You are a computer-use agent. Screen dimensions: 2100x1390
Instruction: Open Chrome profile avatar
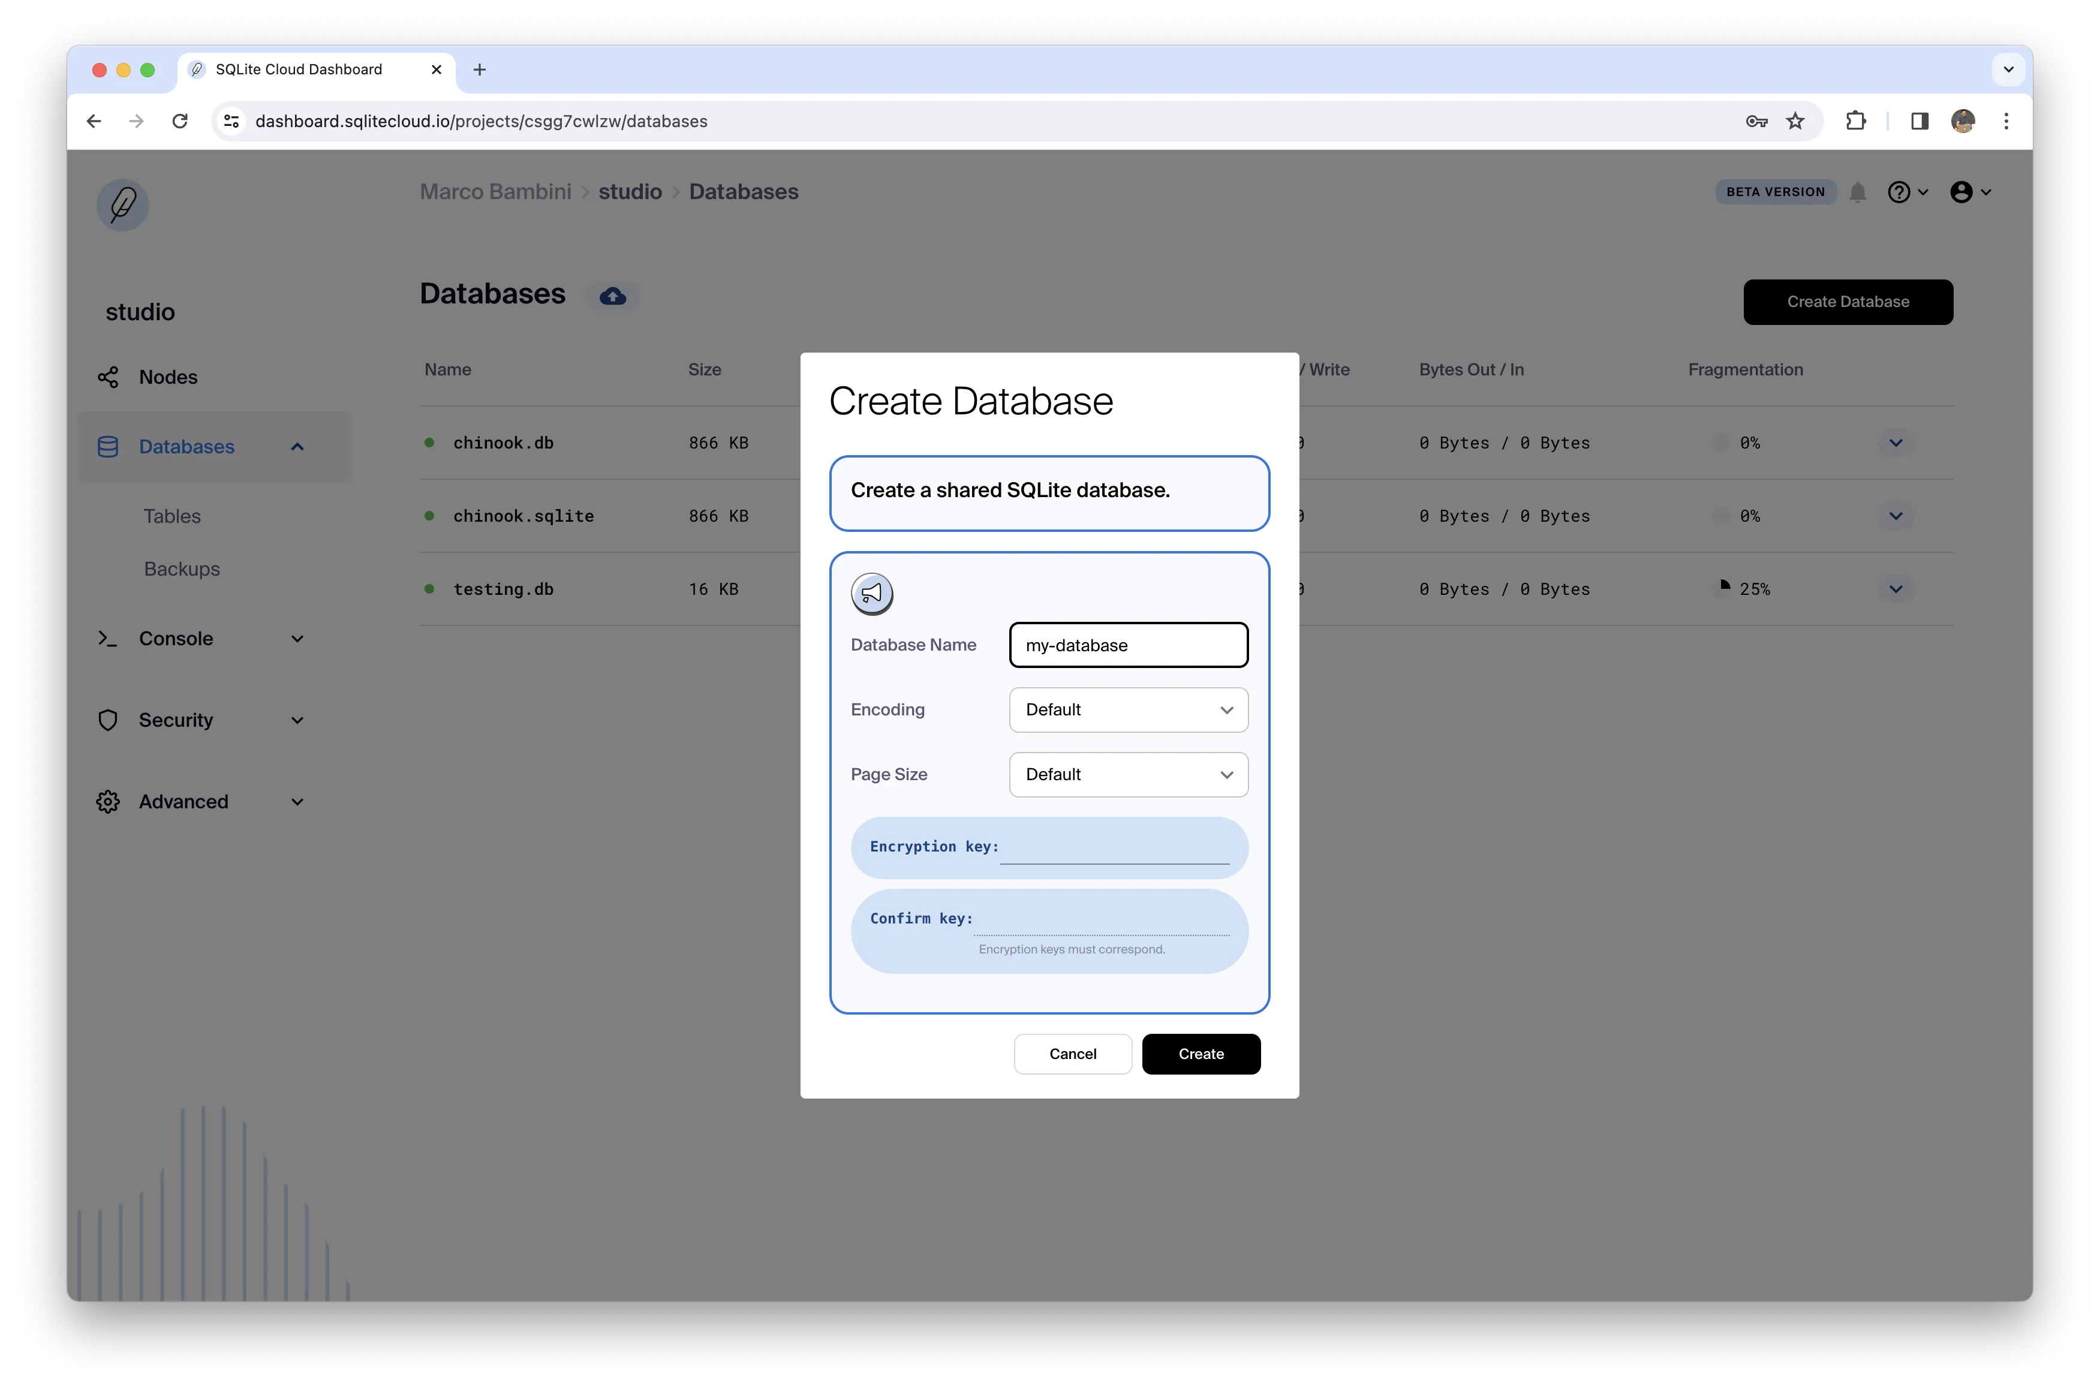[1963, 122]
